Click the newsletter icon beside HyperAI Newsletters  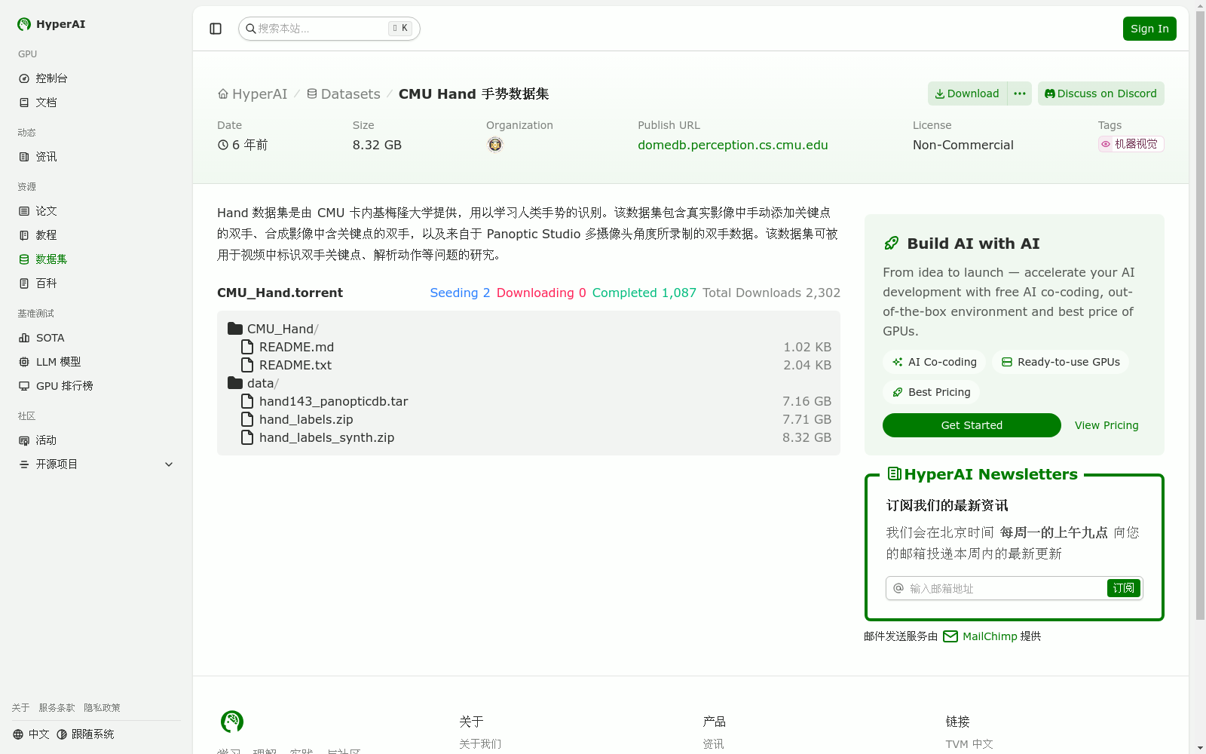pyautogui.click(x=895, y=474)
